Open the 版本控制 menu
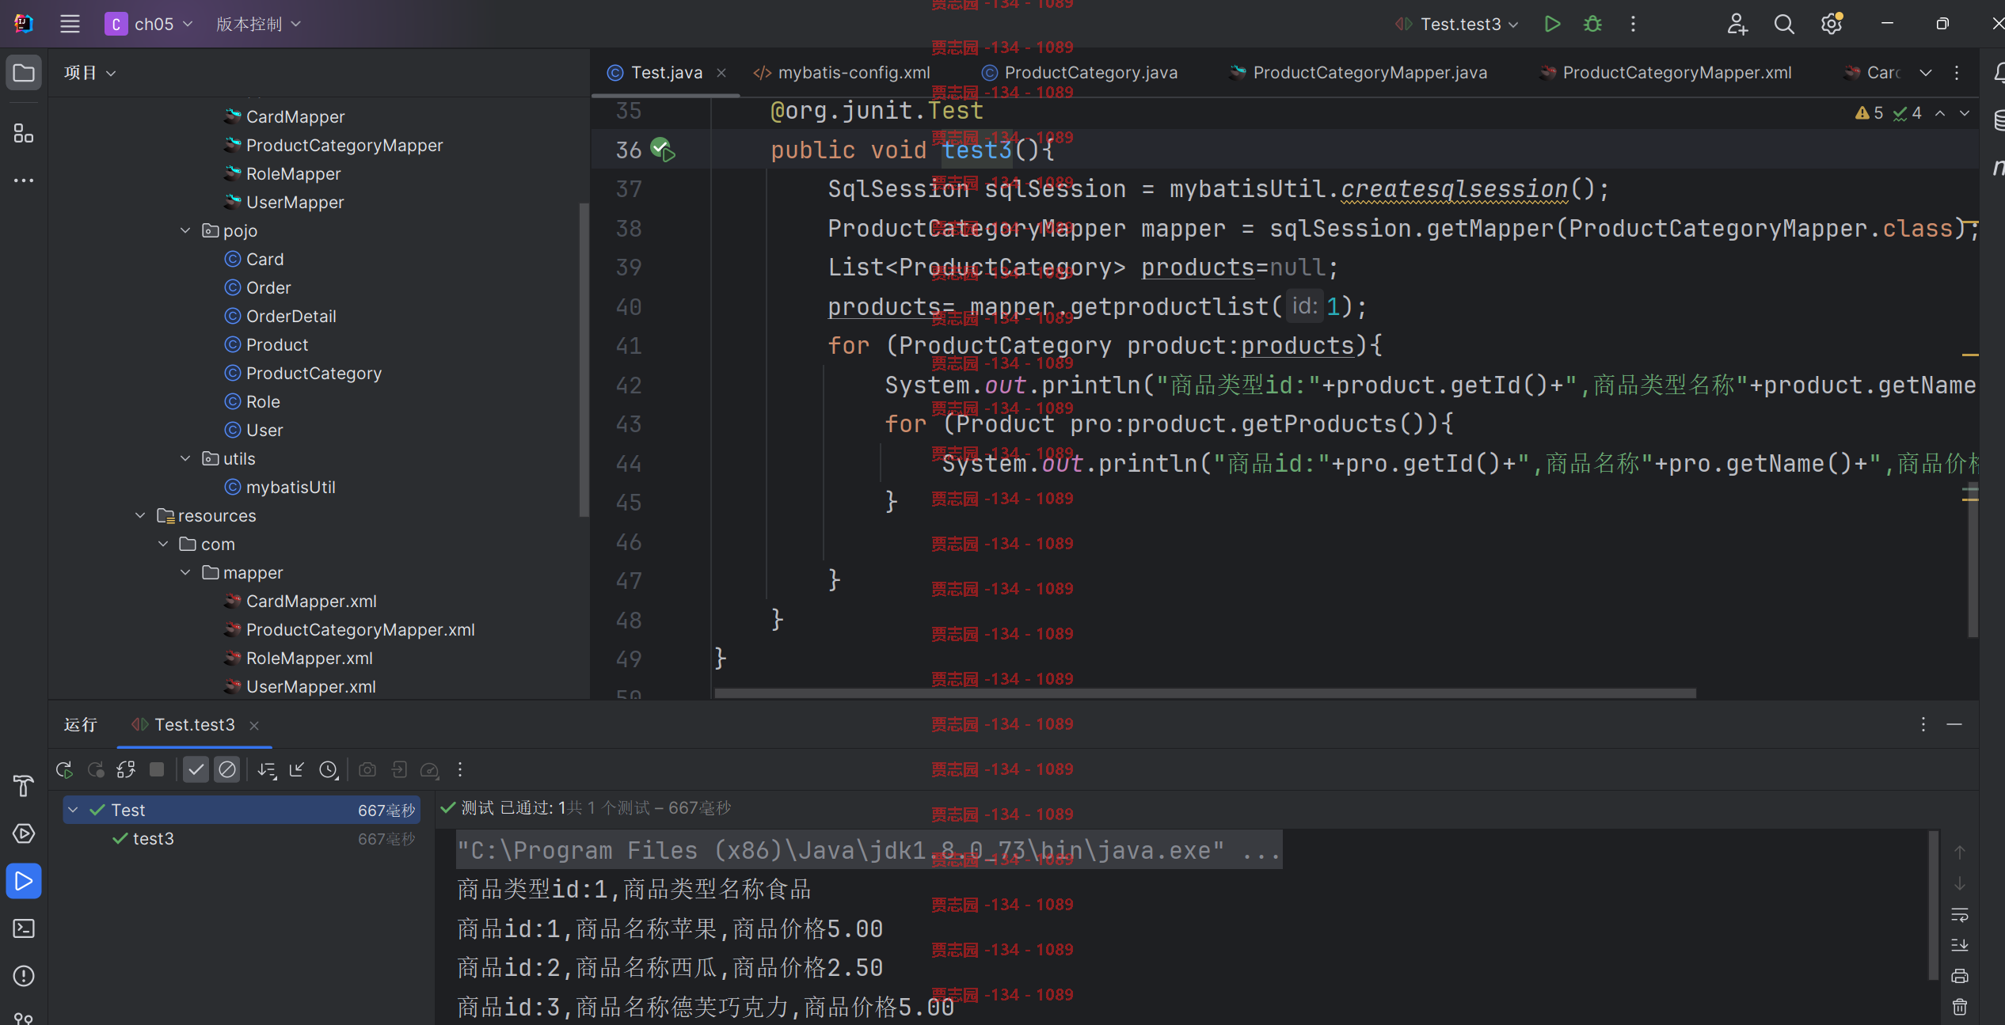2005x1025 pixels. pos(258,25)
